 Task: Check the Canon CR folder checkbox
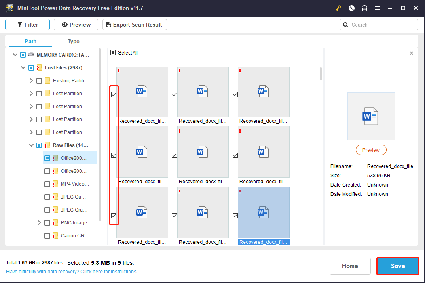coord(47,236)
